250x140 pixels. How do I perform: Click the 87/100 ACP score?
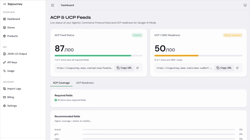pyautogui.click(x=64, y=49)
